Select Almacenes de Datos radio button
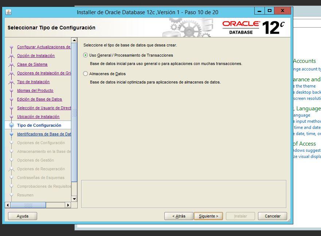The image size is (321, 236). [85, 74]
